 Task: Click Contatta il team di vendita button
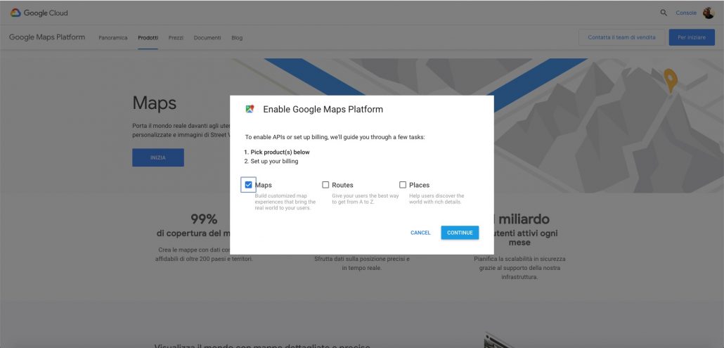(621, 37)
